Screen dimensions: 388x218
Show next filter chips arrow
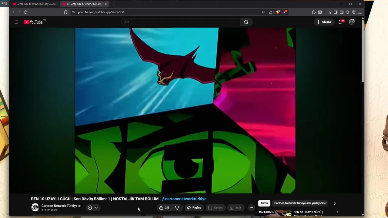pos(335,203)
